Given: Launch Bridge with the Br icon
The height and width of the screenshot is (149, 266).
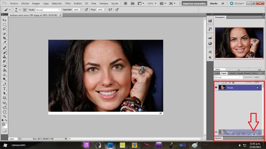Looking at the screenshot, I should tap(125, 3).
